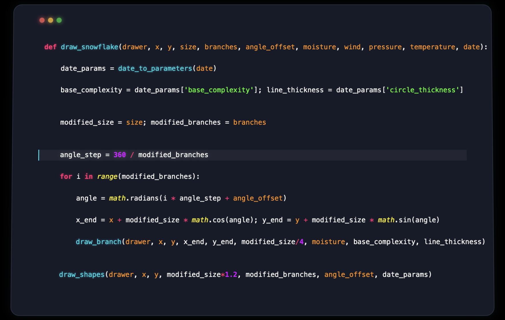The width and height of the screenshot is (505, 320).
Task: Click the 1.2 multiplier in draw_shapes
Action: pyautogui.click(x=231, y=275)
